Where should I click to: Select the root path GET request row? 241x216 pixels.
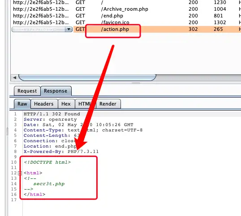click(126, 2)
